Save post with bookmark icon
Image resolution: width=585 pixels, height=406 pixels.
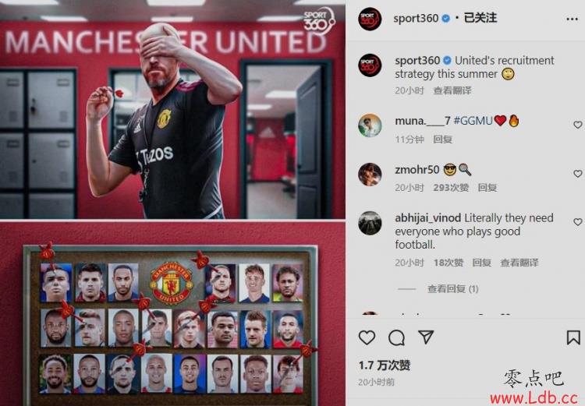click(573, 337)
